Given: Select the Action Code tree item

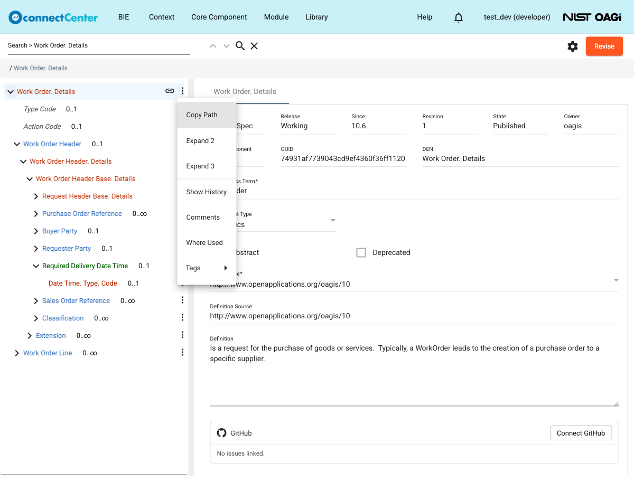Looking at the screenshot, I should coord(42,127).
